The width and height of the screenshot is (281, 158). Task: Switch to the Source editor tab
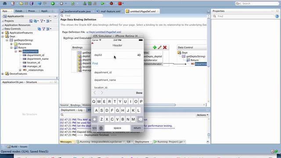coord(64,105)
